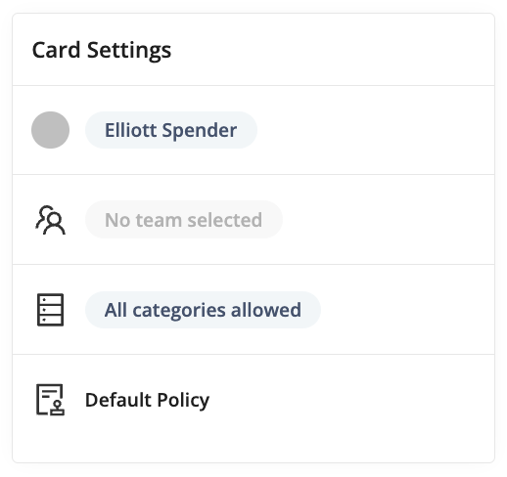Image resolution: width=507 pixels, height=477 pixels.
Task: Click the word Default in policy row
Action: click(x=118, y=400)
